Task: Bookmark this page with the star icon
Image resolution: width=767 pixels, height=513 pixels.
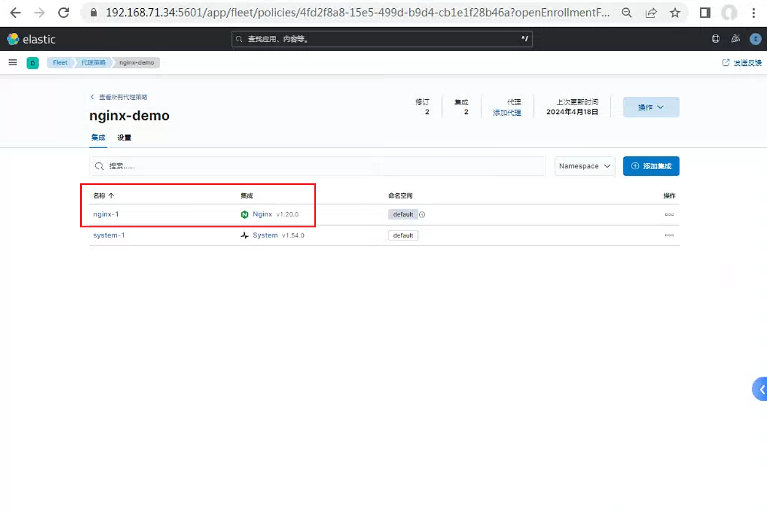Action: [675, 13]
